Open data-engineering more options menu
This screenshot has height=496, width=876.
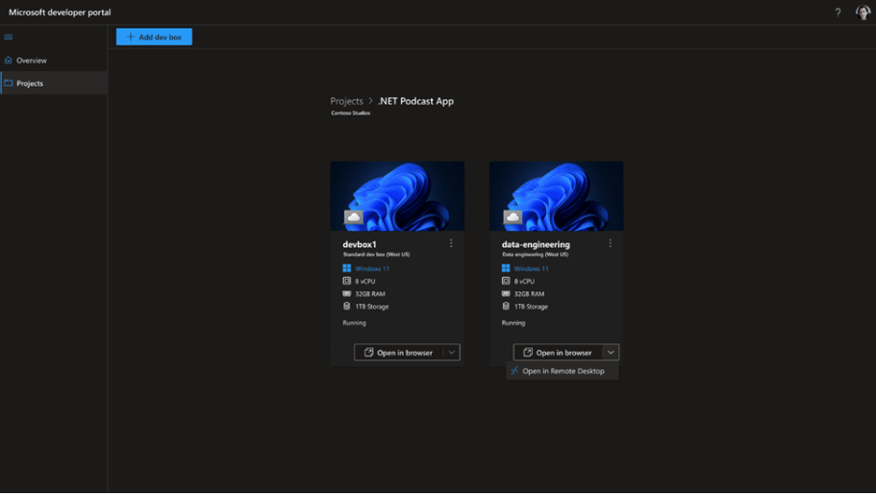[610, 243]
